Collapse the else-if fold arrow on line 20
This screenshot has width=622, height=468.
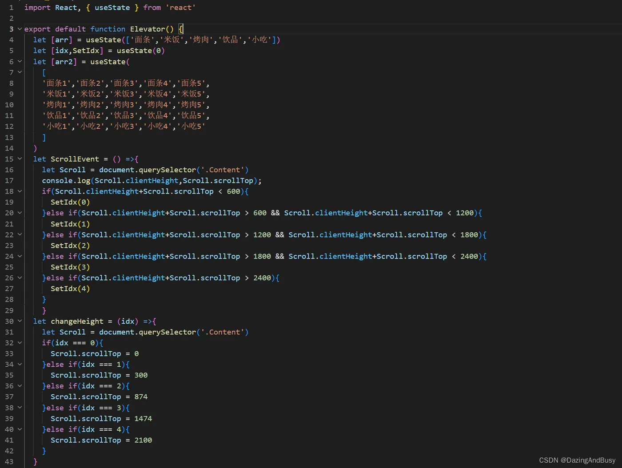point(20,213)
